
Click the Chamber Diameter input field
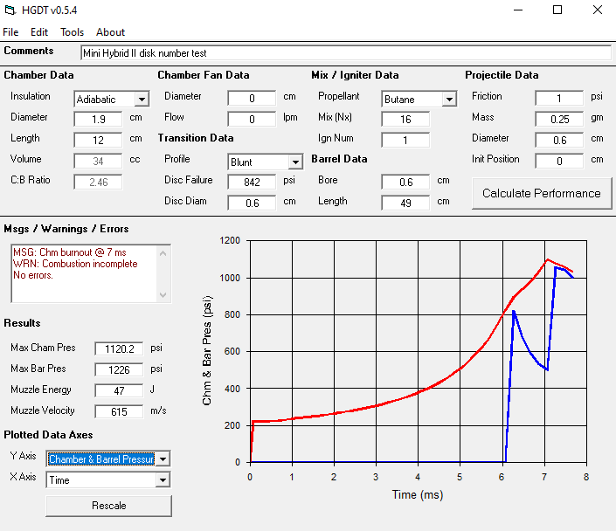click(x=98, y=119)
